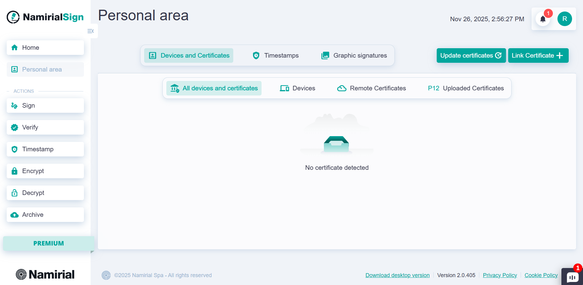Image resolution: width=583 pixels, height=285 pixels.
Task: Open the Sign action
Action: [45, 106]
